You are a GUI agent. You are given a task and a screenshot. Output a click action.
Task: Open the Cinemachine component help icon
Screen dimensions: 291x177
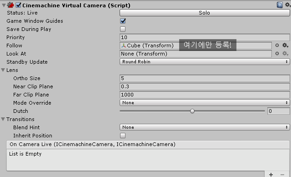(x=280, y=5)
